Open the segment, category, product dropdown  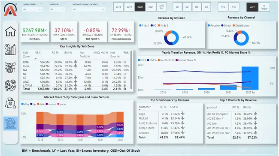click(88, 9)
